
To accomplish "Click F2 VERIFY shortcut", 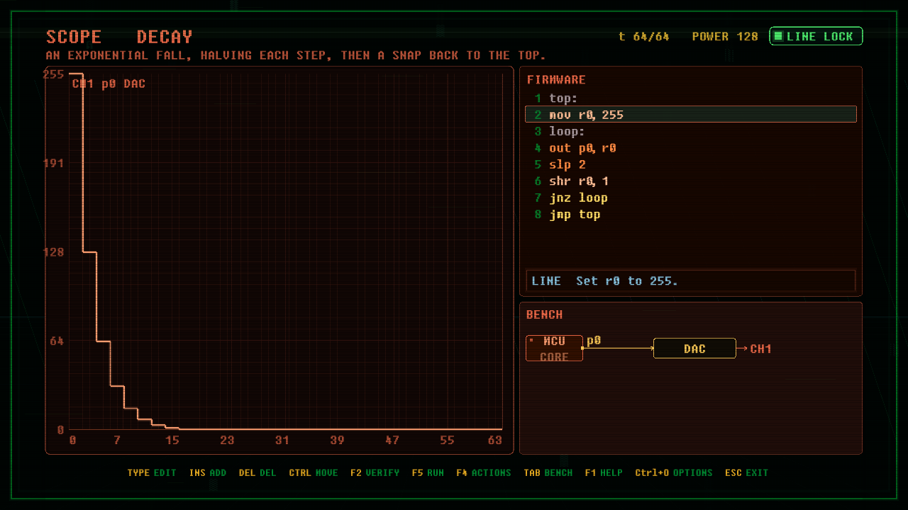I will point(375,472).
